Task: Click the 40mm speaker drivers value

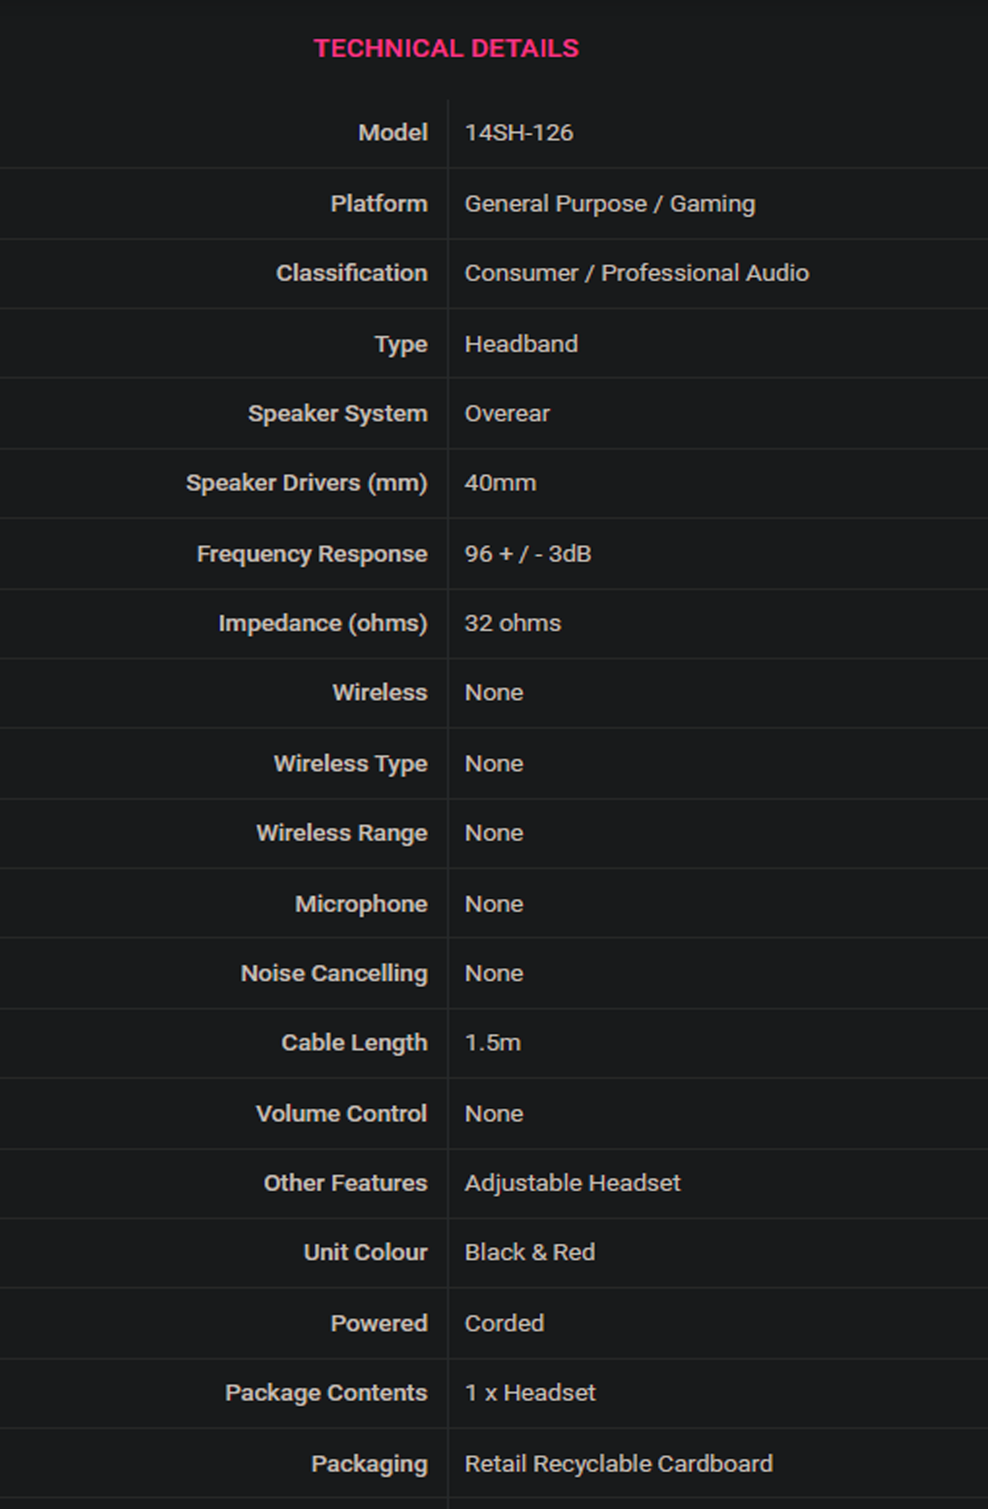Action: pos(500,483)
